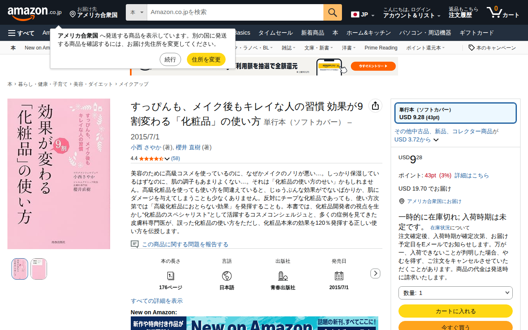This screenshot has height=330, width=528.
Task: Open the 洋書 submenu dropdown
Action: coord(349,48)
